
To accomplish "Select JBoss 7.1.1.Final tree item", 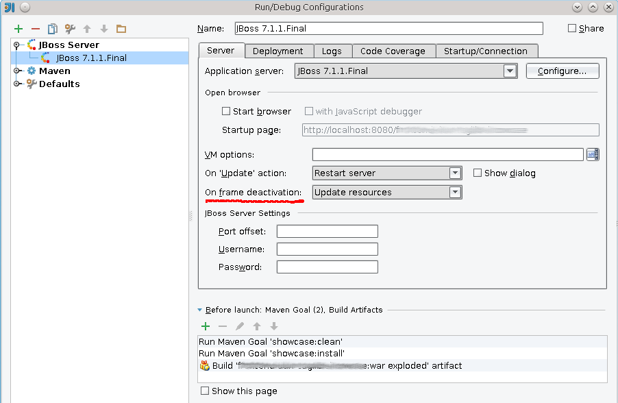I will [x=91, y=58].
